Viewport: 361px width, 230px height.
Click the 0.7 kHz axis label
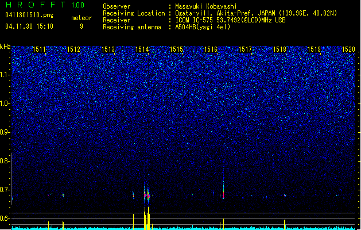(x=5, y=190)
